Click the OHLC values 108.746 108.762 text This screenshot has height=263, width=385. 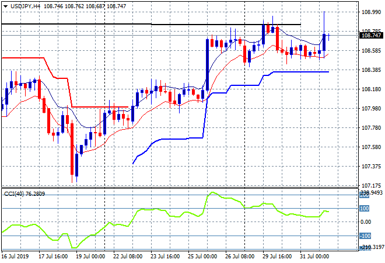click(x=64, y=6)
